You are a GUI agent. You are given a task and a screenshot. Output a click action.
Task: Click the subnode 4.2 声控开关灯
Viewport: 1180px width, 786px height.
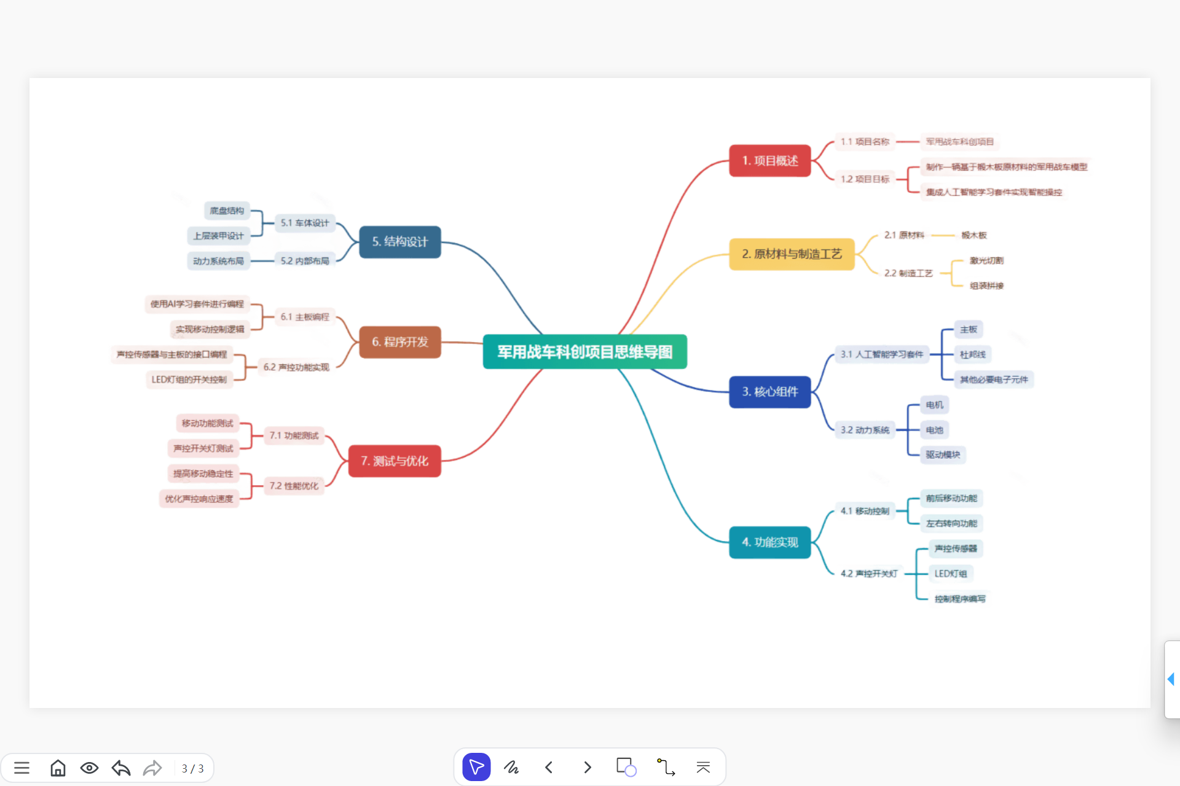click(869, 574)
